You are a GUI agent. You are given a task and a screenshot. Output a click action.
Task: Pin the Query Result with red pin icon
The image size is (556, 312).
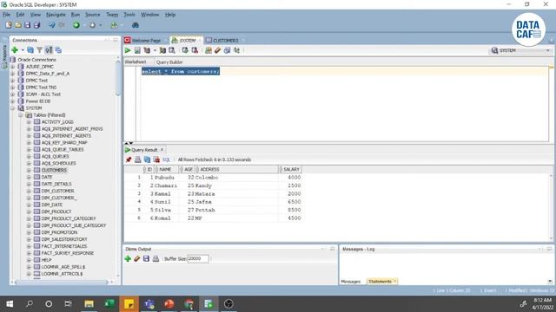pyautogui.click(x=129, y=159)
